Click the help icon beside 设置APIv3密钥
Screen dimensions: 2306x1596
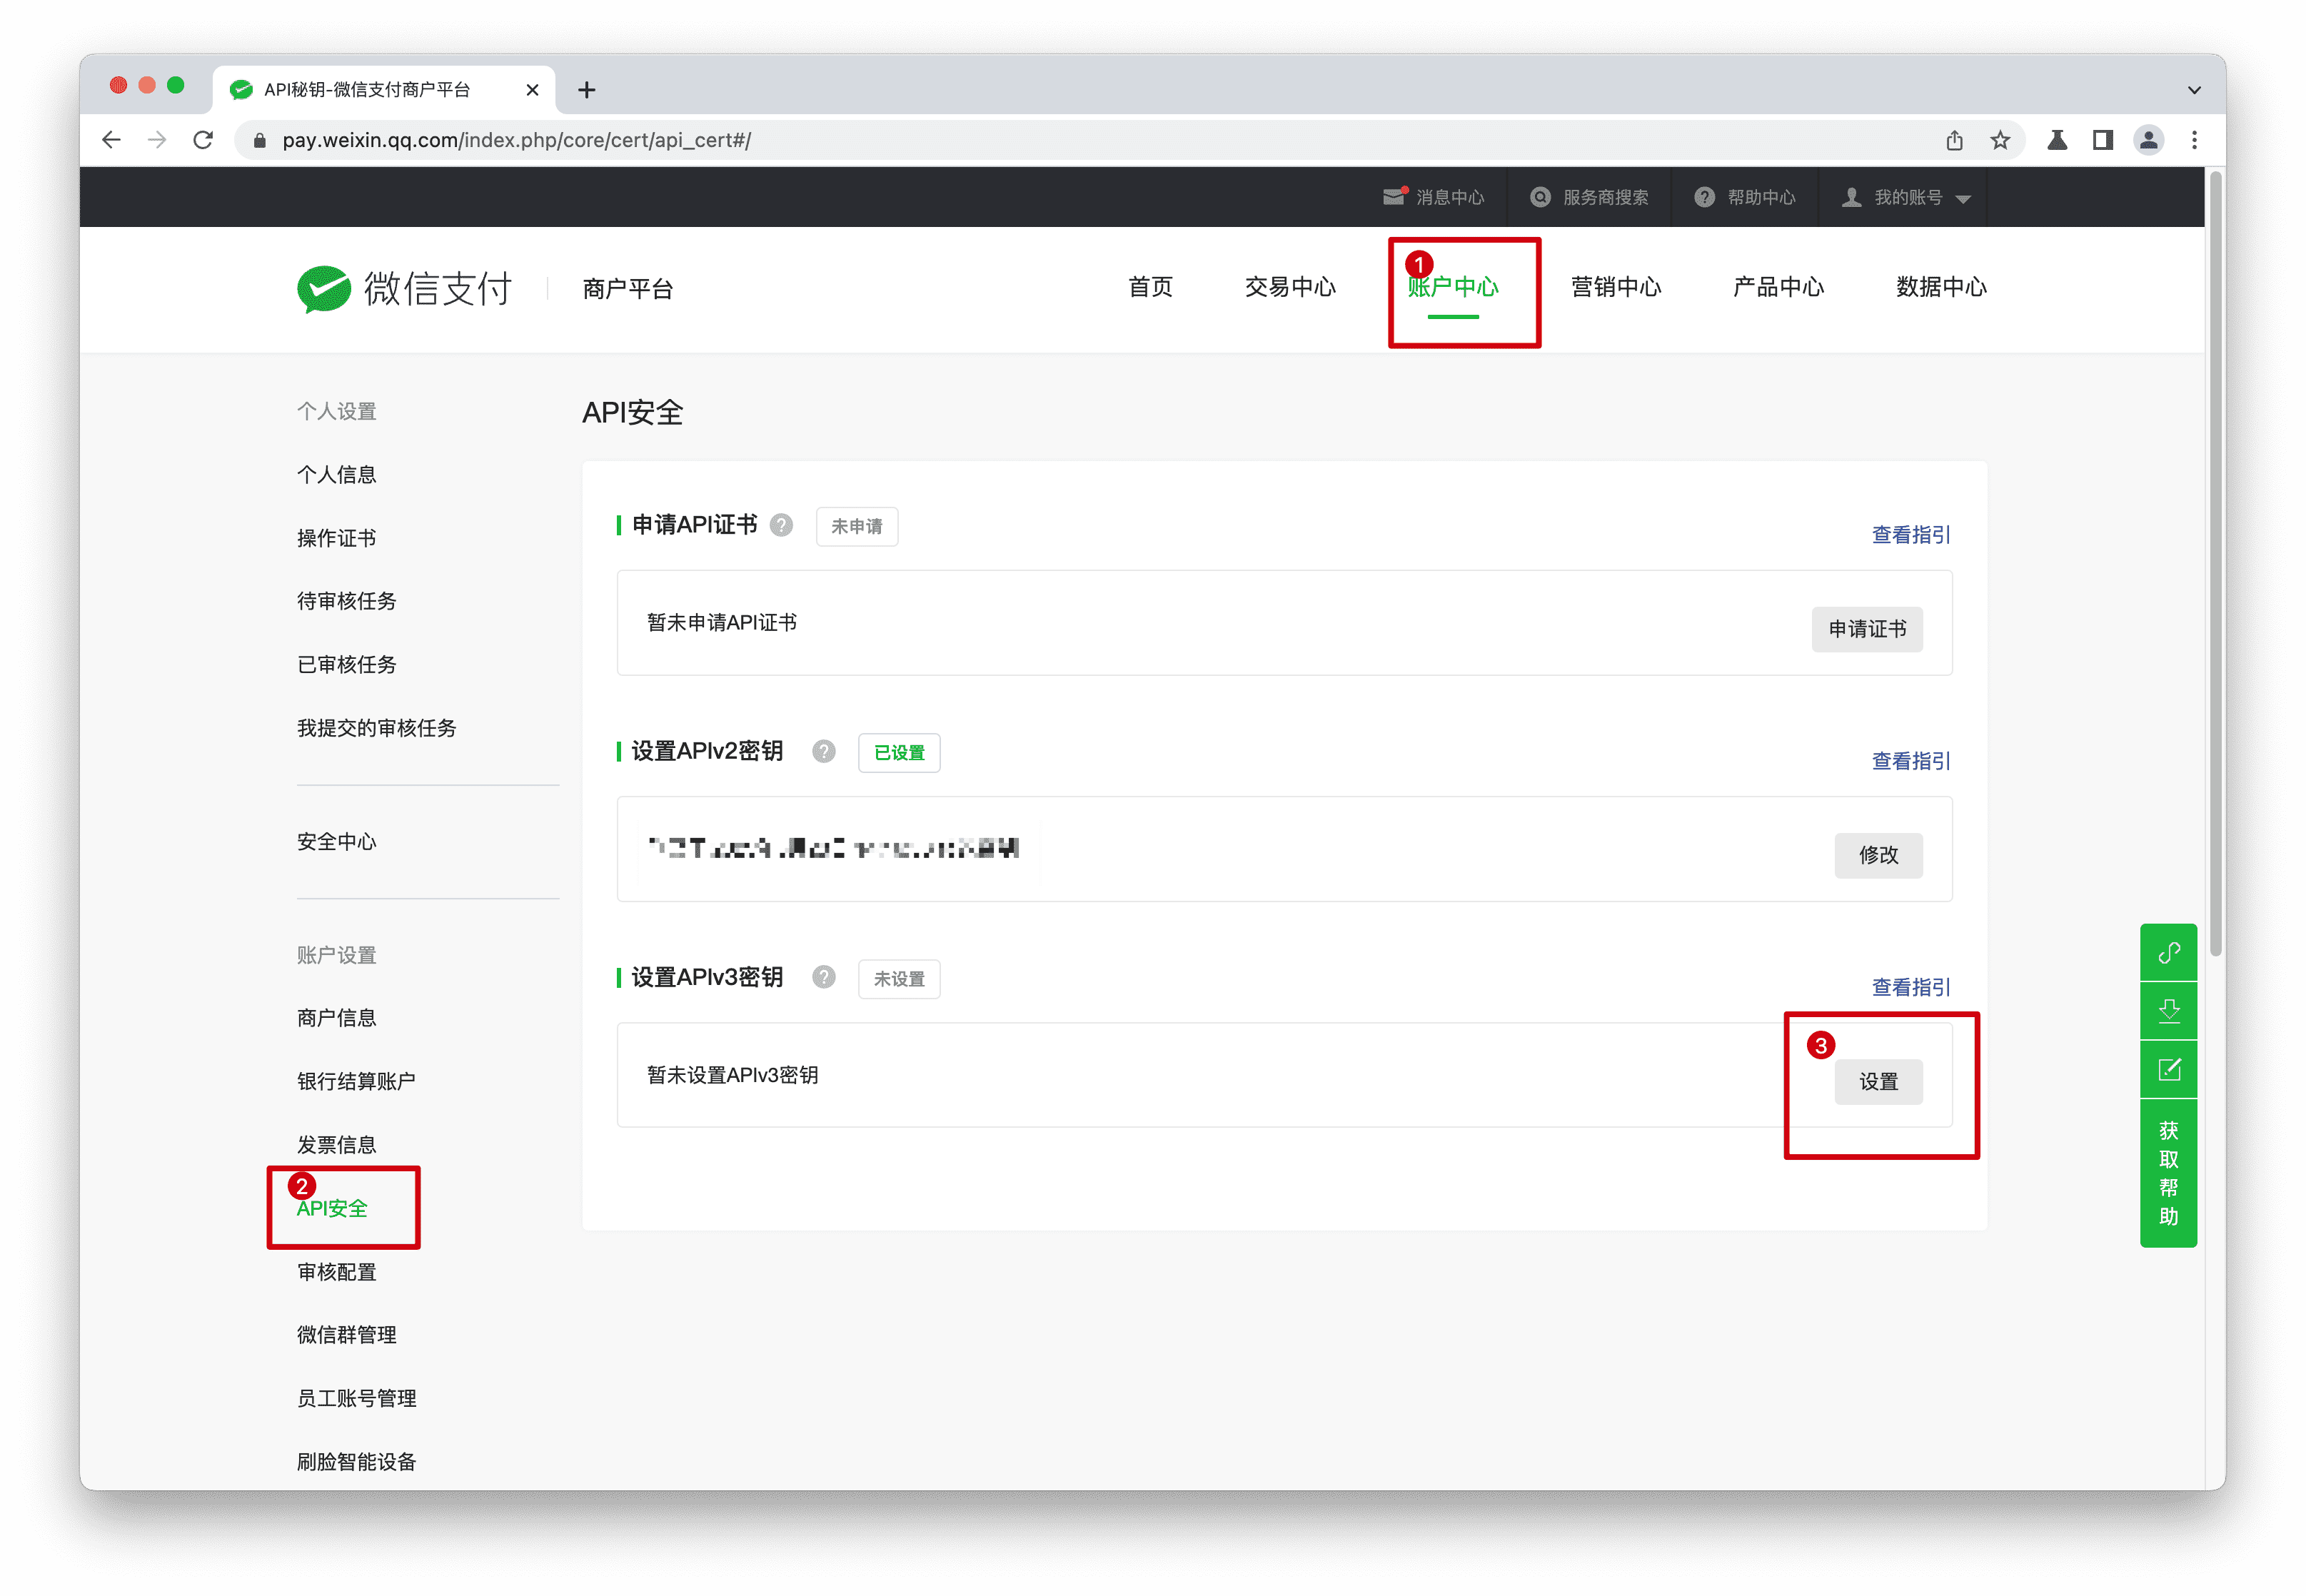click(x=823, y=977)
